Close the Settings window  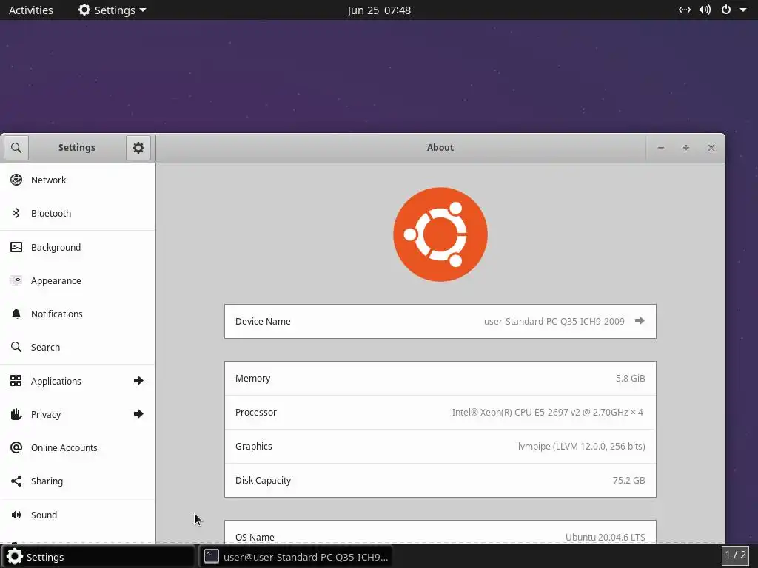coord(711,148)
